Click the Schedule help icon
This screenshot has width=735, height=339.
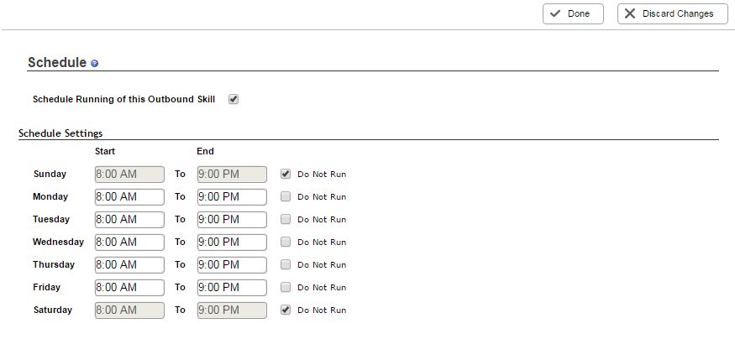coord(94,63)
